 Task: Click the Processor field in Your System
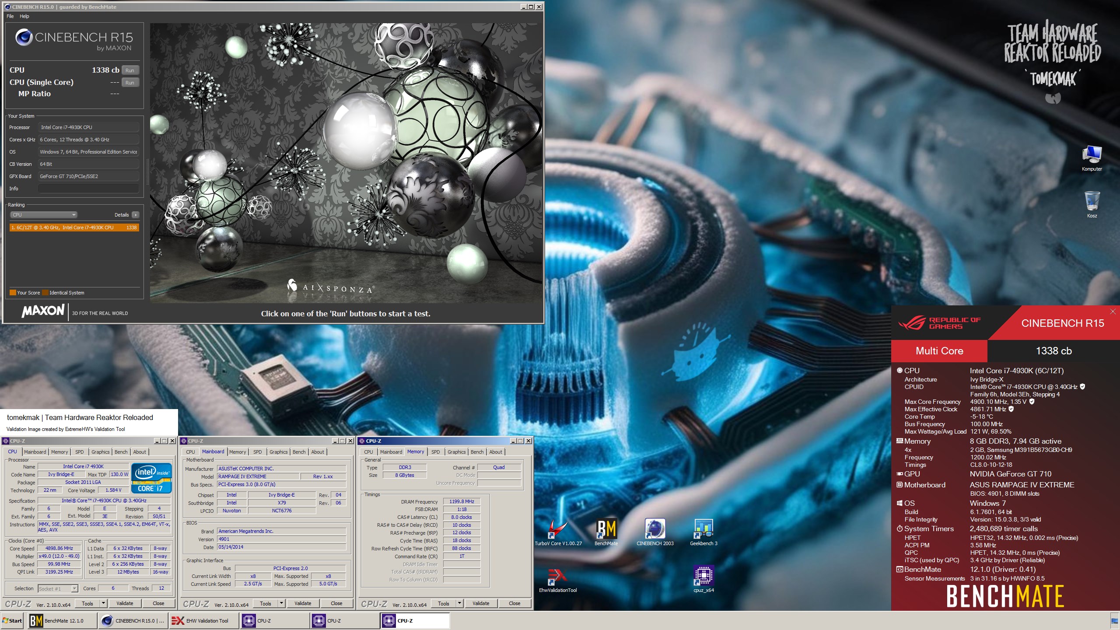88,127
